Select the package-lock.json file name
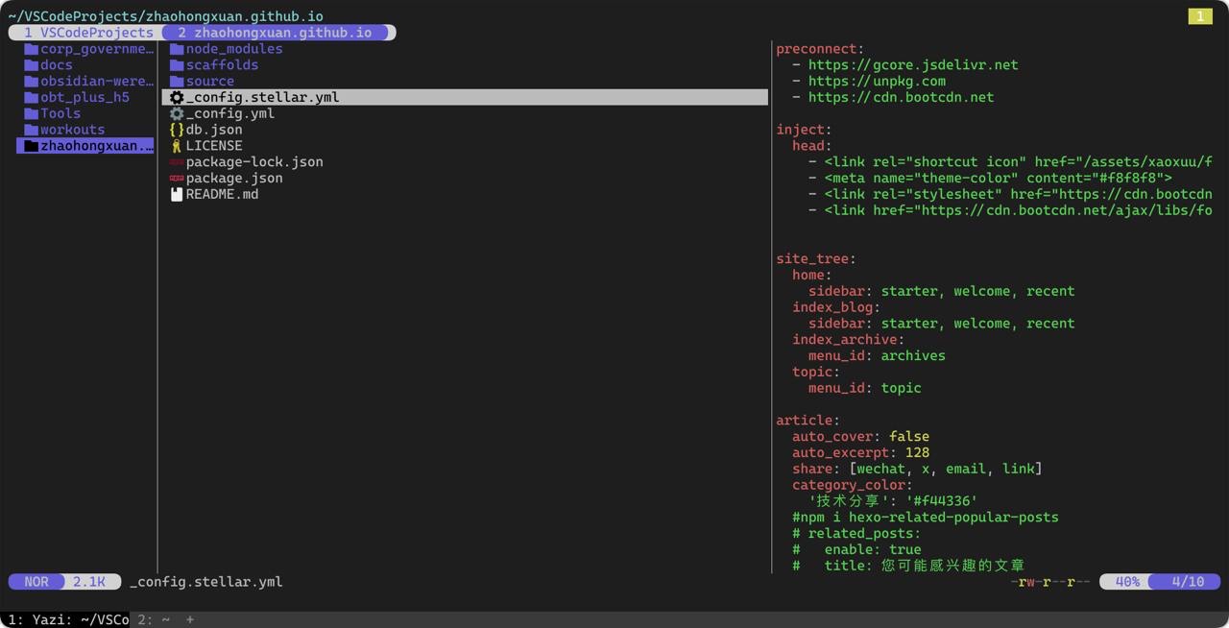 click(x=254, y=162)
